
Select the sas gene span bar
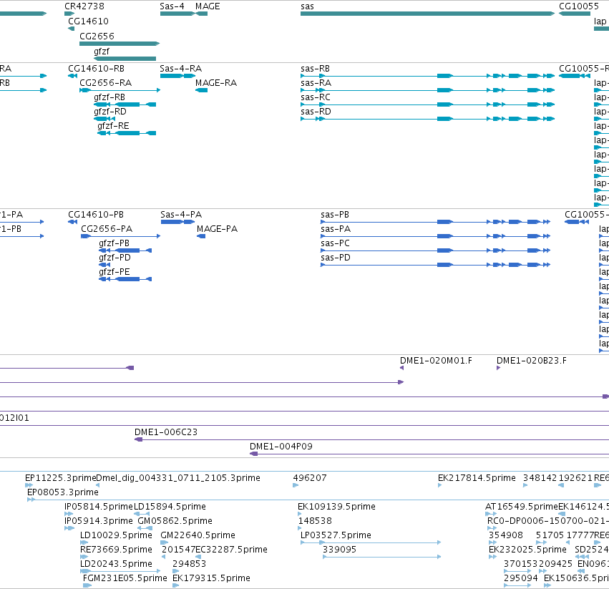[427, 14]
